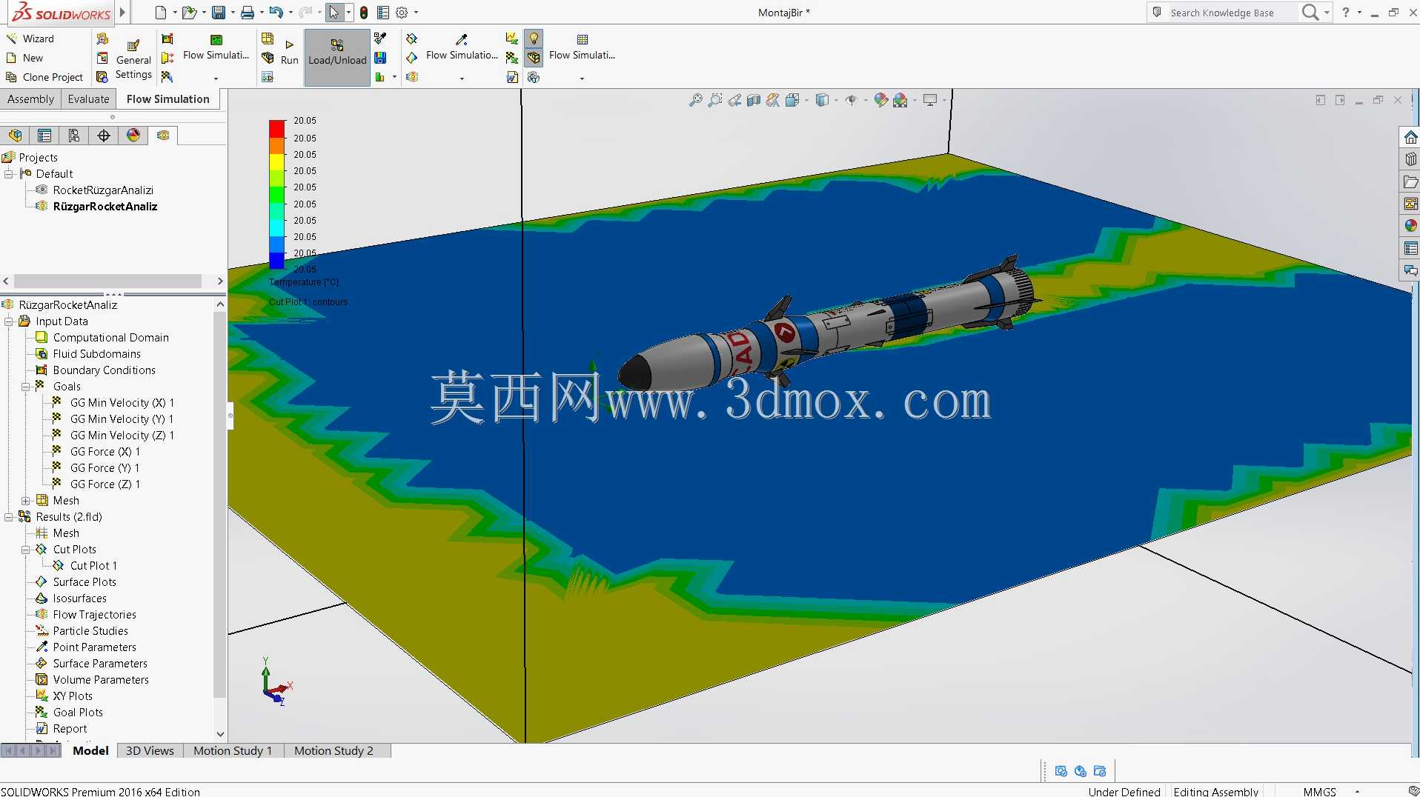
Task: Select Boundary Conditions in the tree
Action: coord(104,370)
